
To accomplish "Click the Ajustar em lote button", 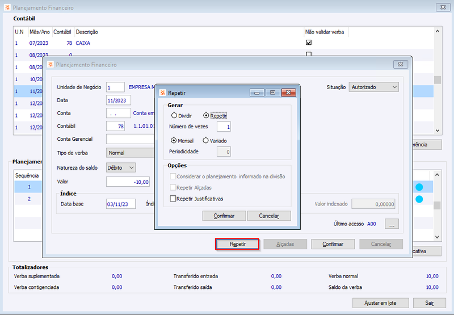I will point(380,303).
